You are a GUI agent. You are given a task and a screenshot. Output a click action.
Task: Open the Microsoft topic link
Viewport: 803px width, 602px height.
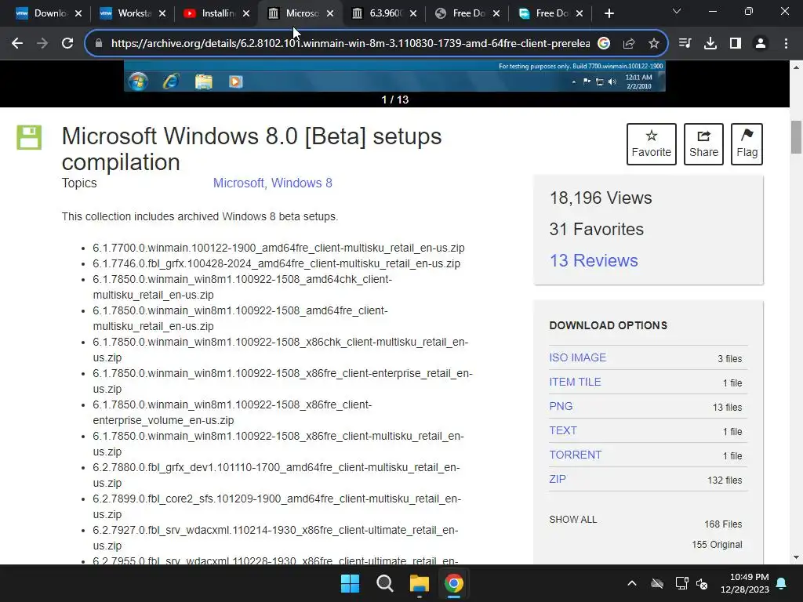pos(238,183)
